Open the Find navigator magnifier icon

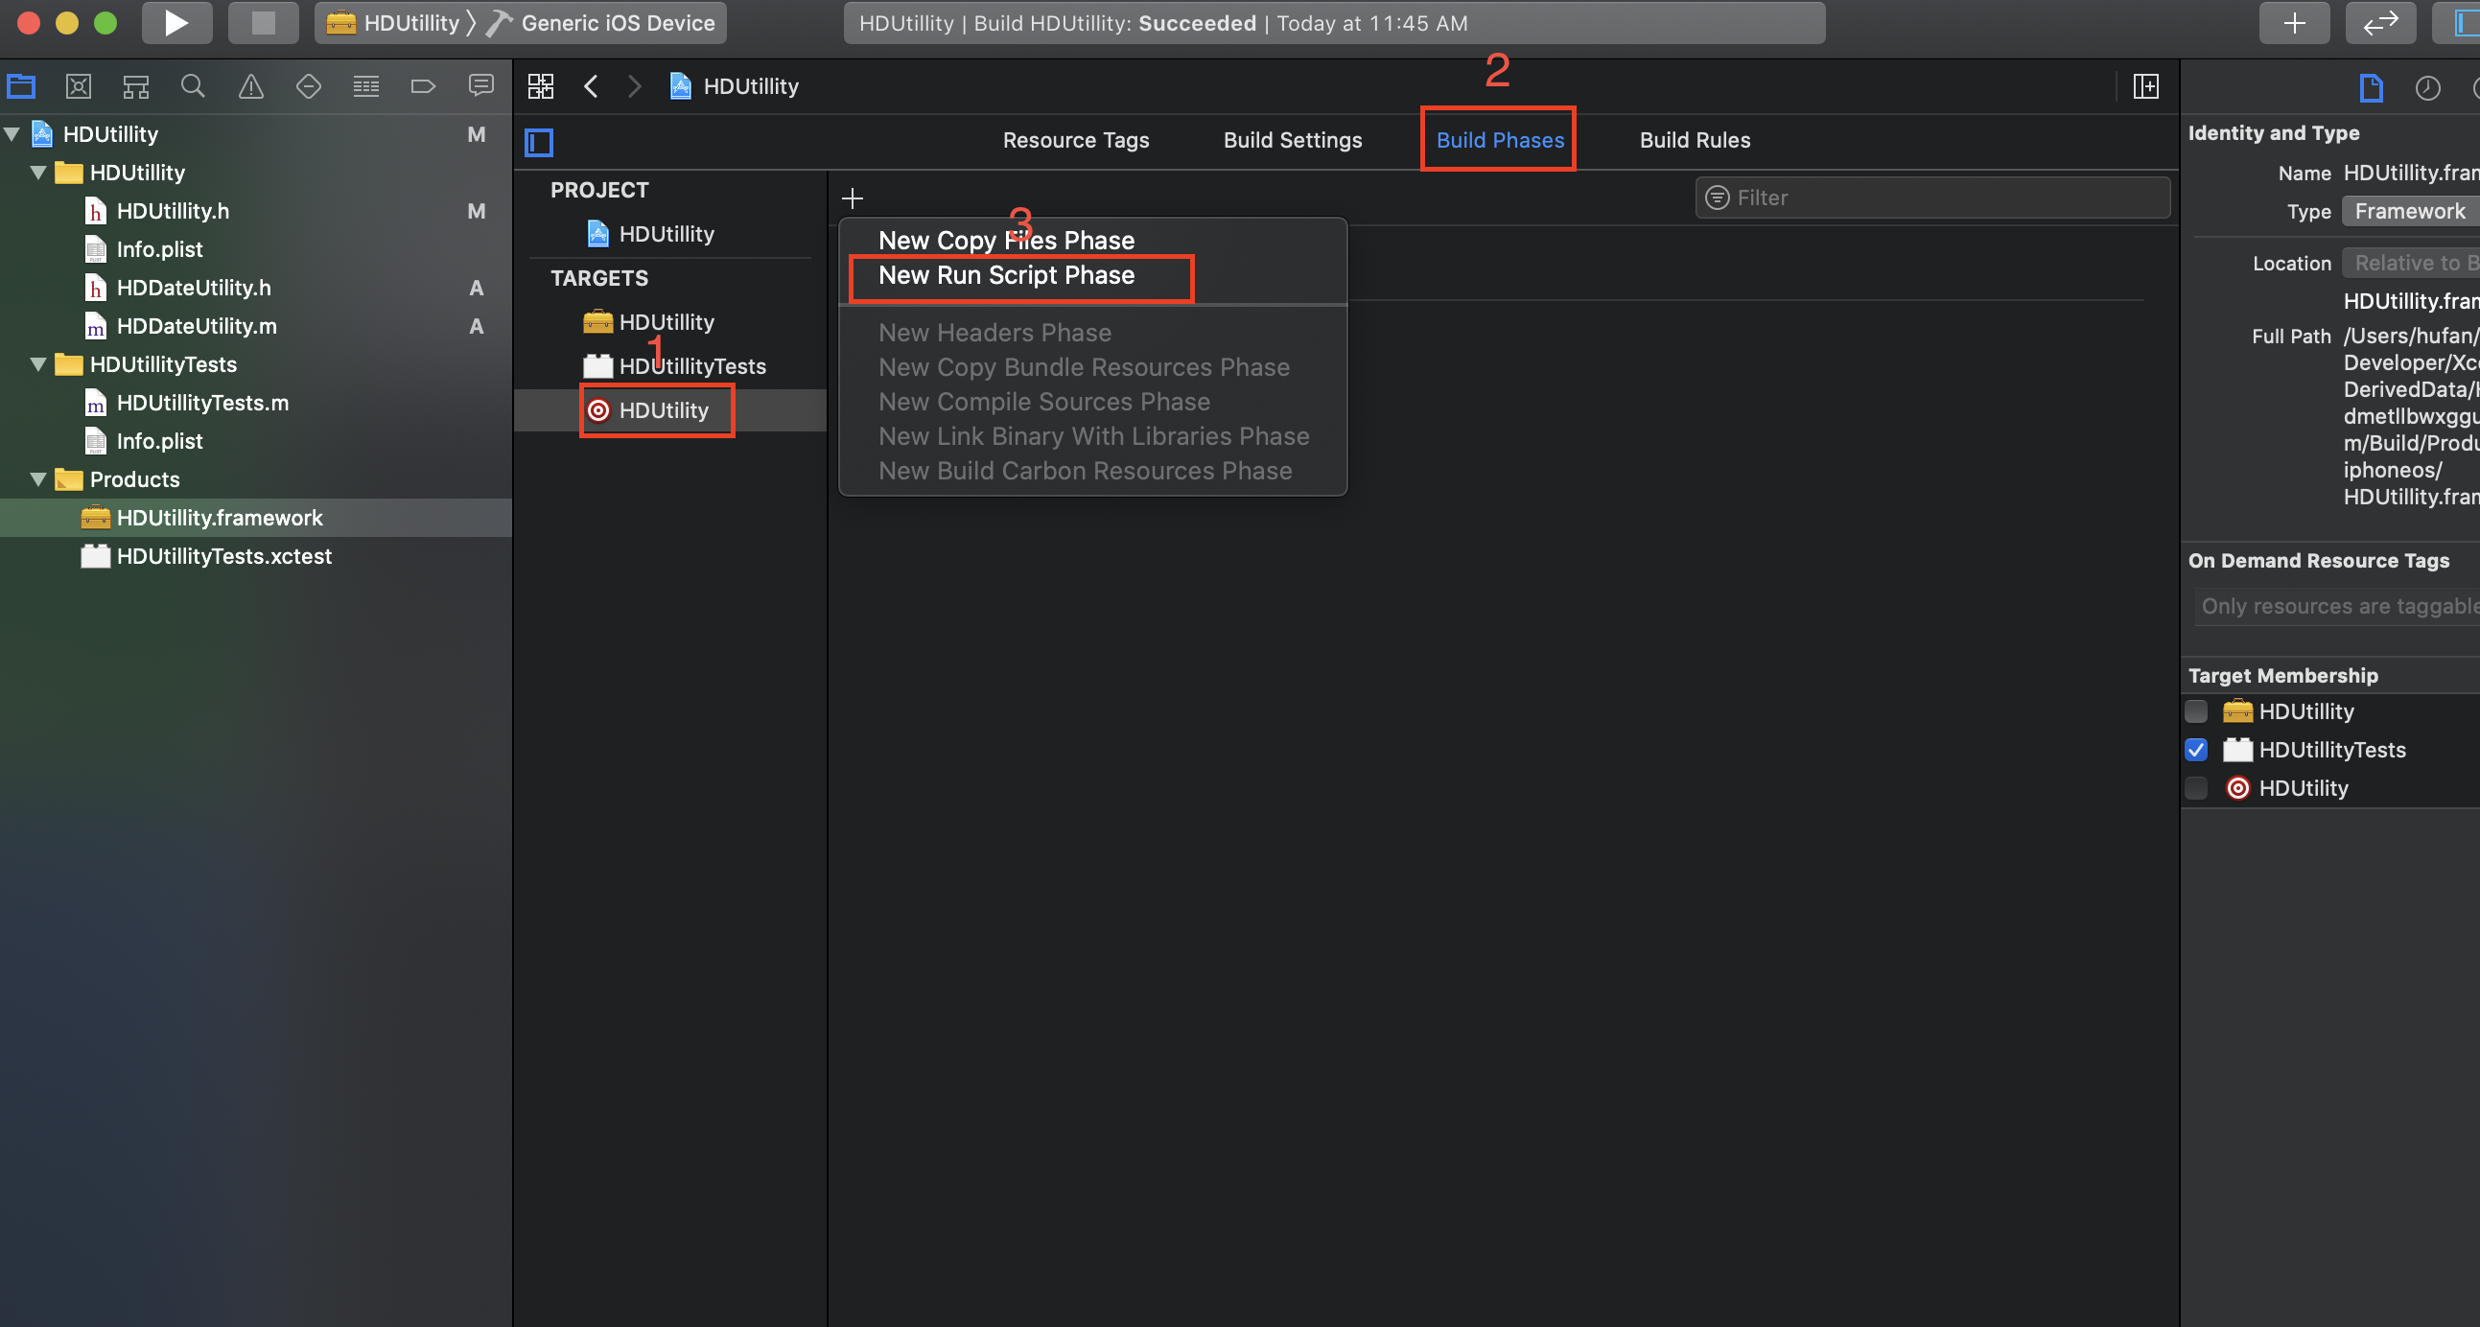[193, 86]
